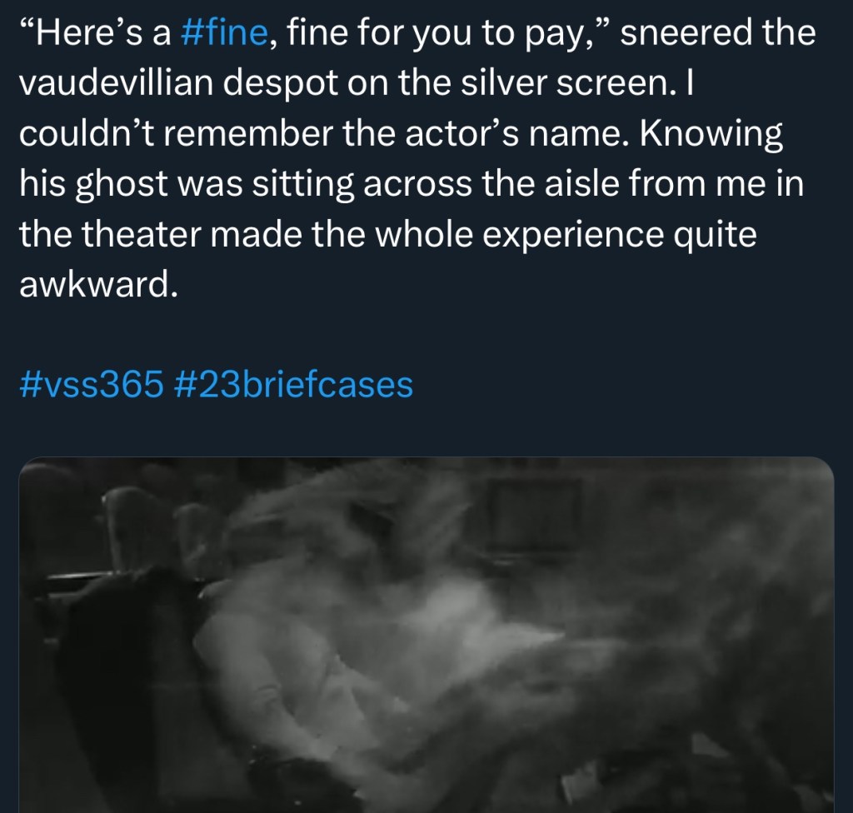Click the word "awkward." ending the tweet
Image resolution: width=853 pixels, height=813 pixels.
[98, 284]
